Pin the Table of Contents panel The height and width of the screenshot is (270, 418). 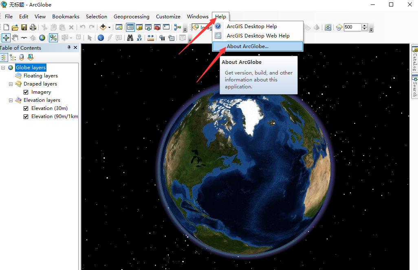(x=69, y=47)
